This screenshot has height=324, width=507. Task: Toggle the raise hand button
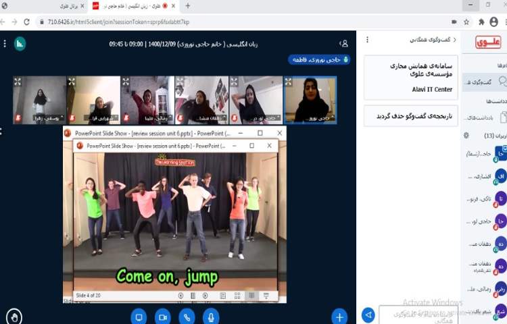(14, 317)
